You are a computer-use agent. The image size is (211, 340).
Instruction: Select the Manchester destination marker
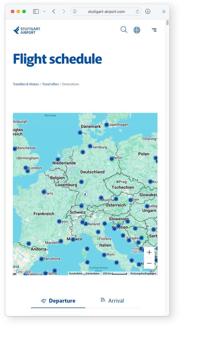[x=15, y=149]
